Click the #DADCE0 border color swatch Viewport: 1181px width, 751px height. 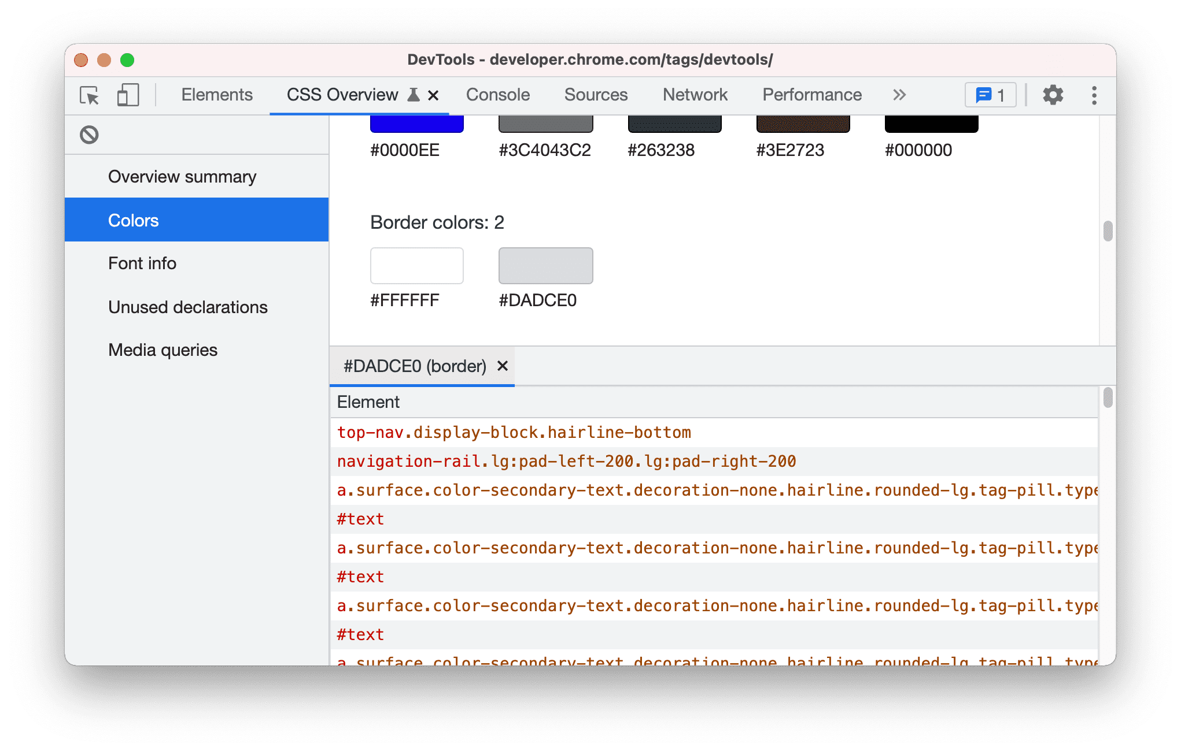point(545,265)
